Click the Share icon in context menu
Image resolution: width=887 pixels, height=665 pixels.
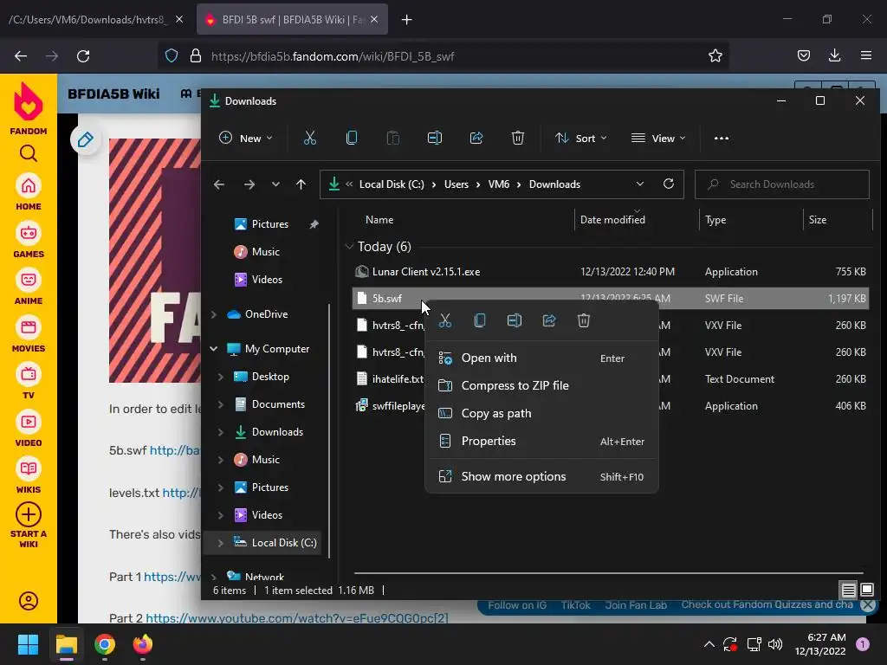(x=549, y=320)
